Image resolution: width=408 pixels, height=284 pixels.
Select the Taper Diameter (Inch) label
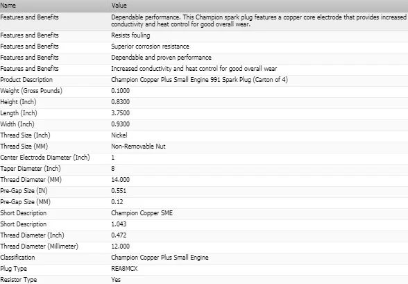coord(31,169)
